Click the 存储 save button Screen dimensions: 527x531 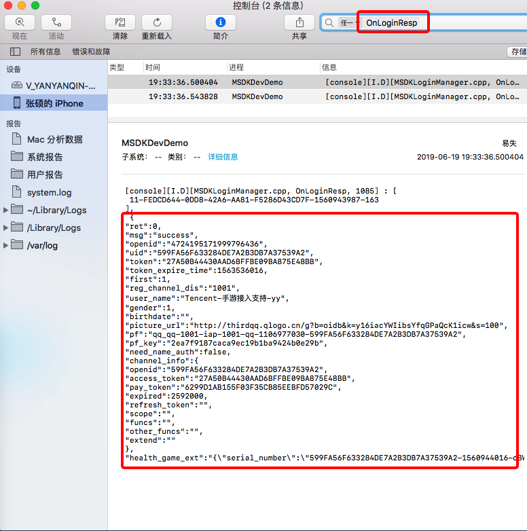[518, 52]
